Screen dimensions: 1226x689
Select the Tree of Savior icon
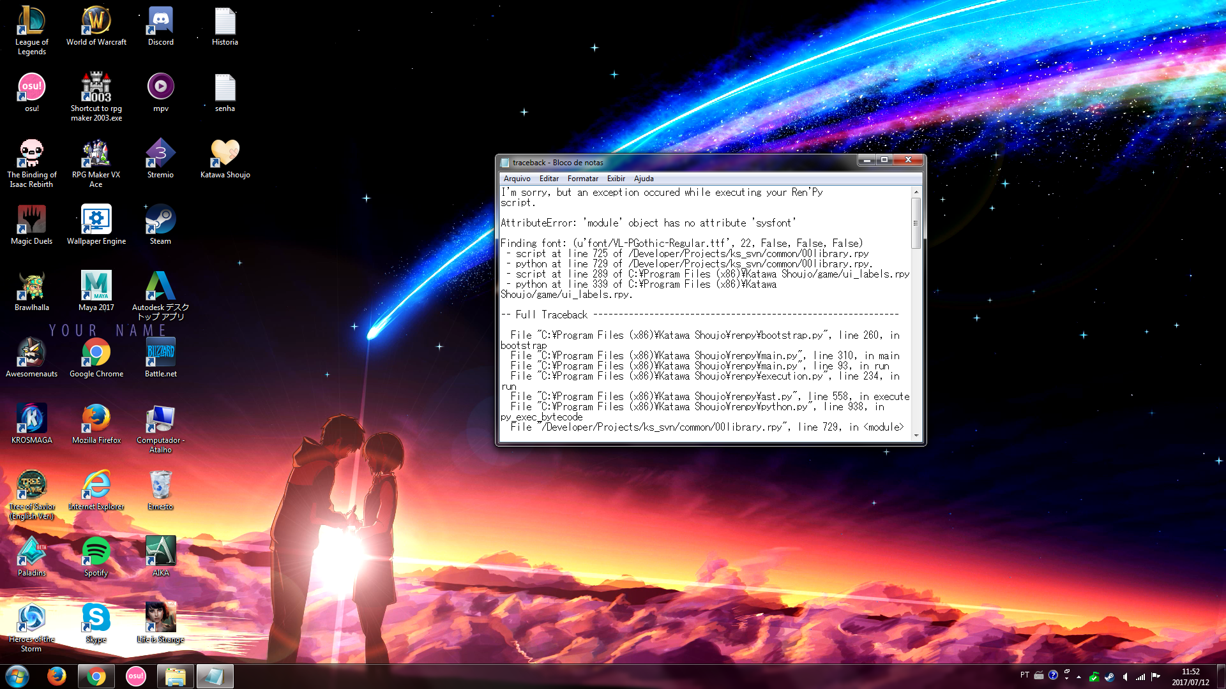(x=31, y=494)
